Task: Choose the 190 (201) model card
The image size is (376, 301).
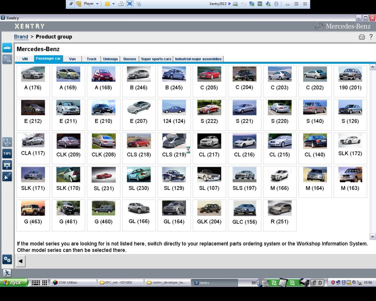Action: coord(350,81)
